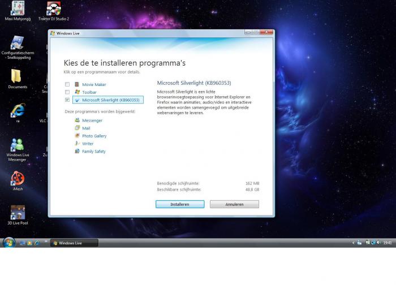Open Windows Live Messenger desktop shortcut
Image resolution: width=396 pixels, height=293 pixels.
17,149
